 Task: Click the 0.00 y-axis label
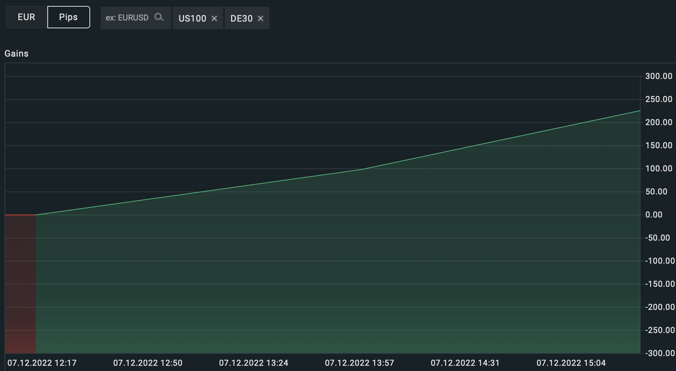point(654,215)
